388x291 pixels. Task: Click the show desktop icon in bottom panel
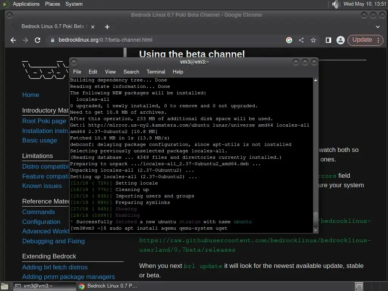tap(5, 286)
